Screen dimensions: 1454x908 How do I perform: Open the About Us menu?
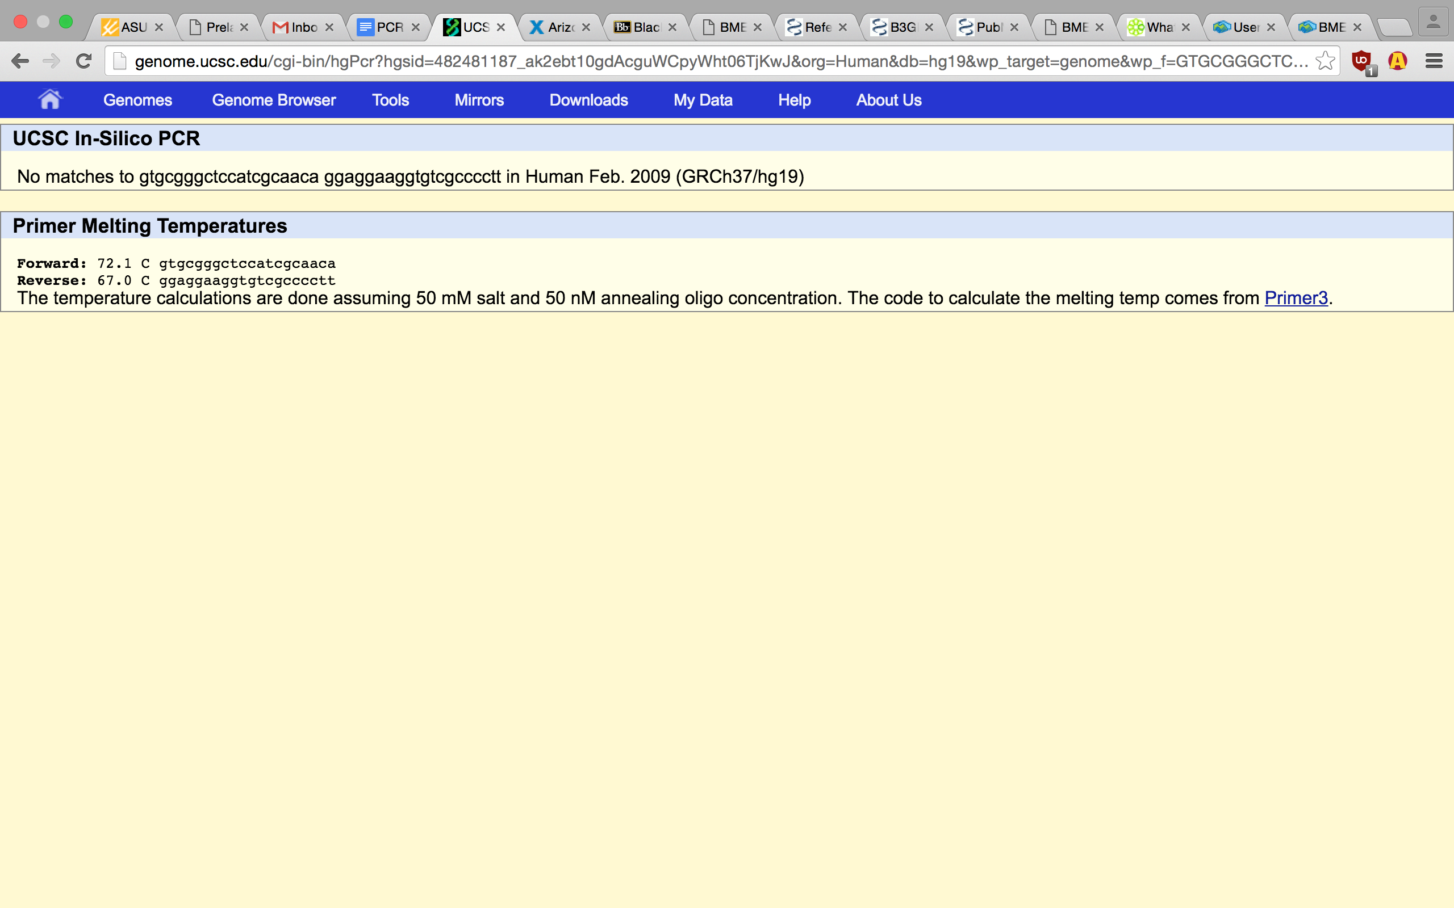coord(888,100)
